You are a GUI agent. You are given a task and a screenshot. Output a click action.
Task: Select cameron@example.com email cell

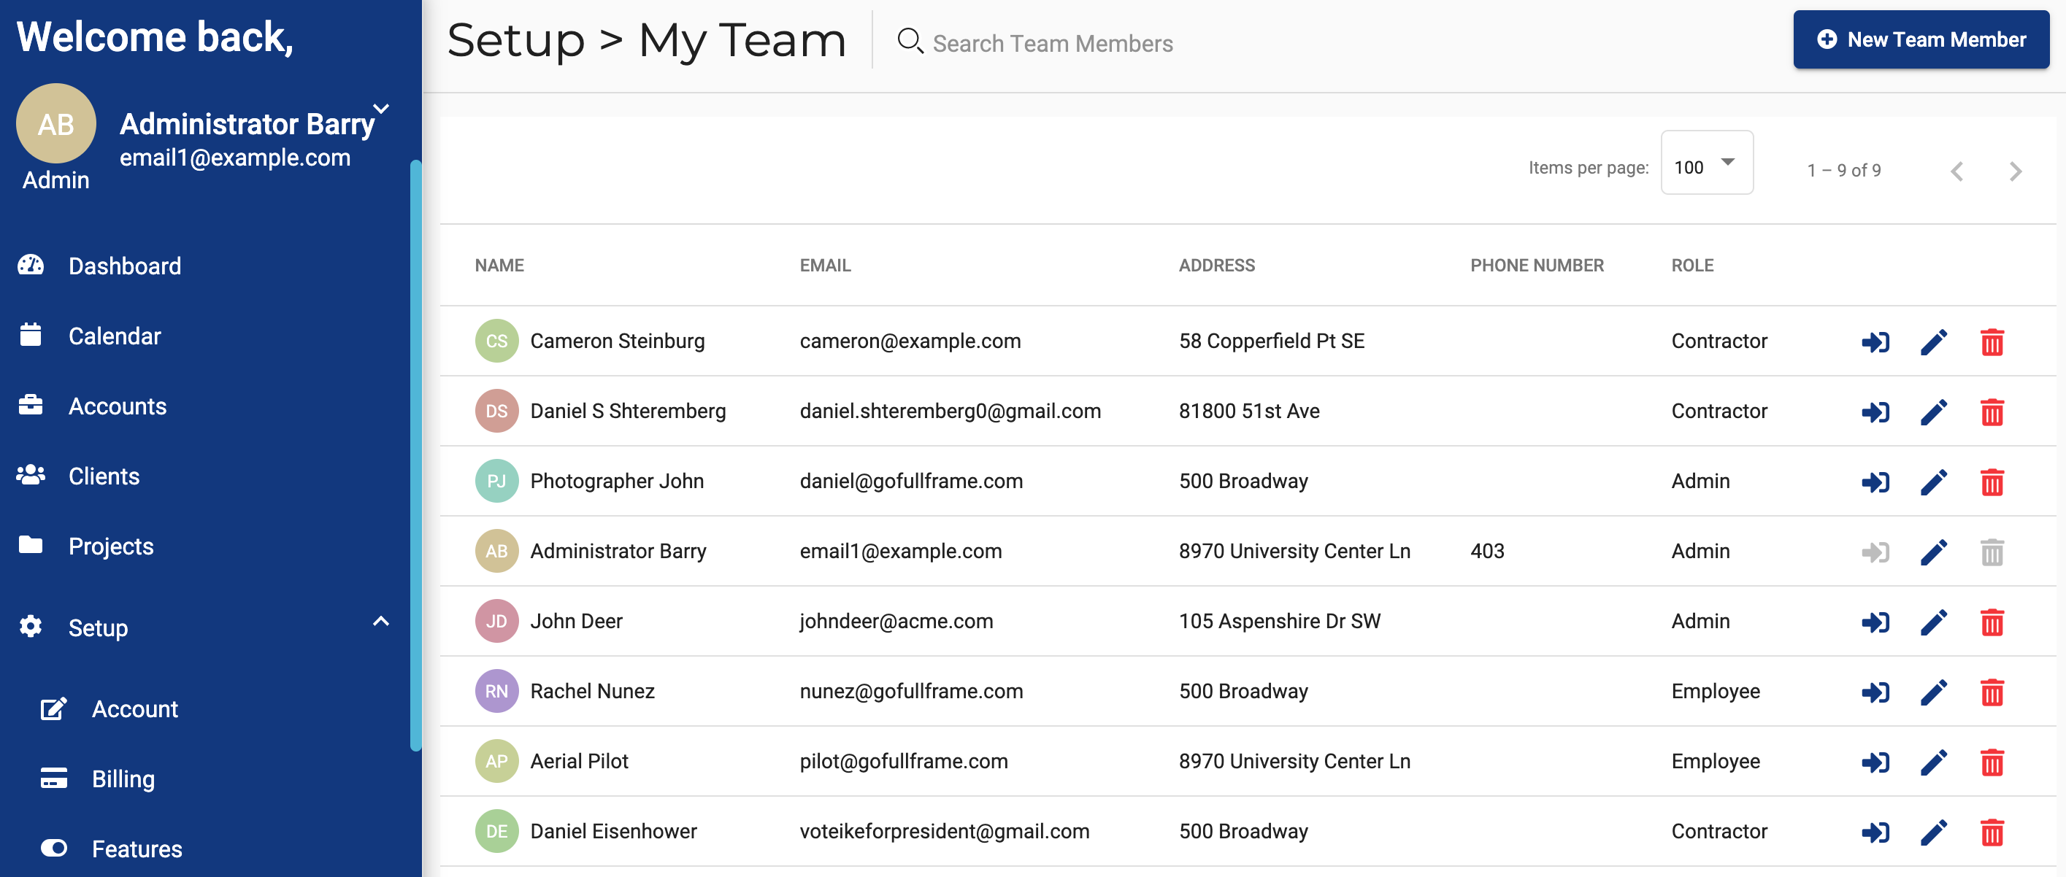pos(910,341)
